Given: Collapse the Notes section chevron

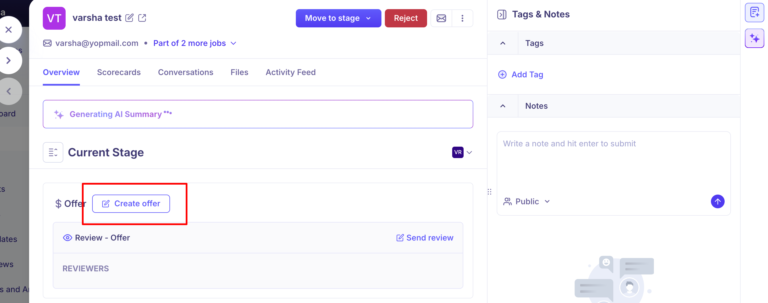Looking at the screenshot, I should [x=503, y=106].
